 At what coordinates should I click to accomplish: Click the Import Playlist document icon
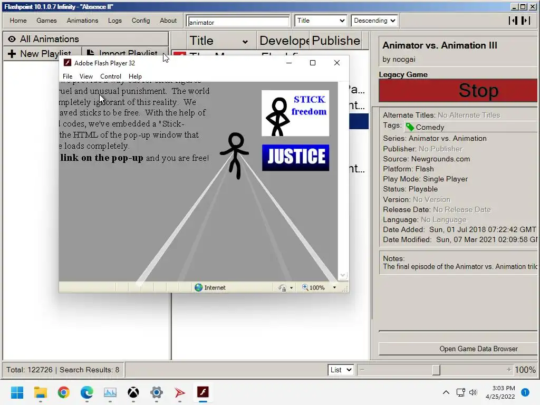pos(90,53)
